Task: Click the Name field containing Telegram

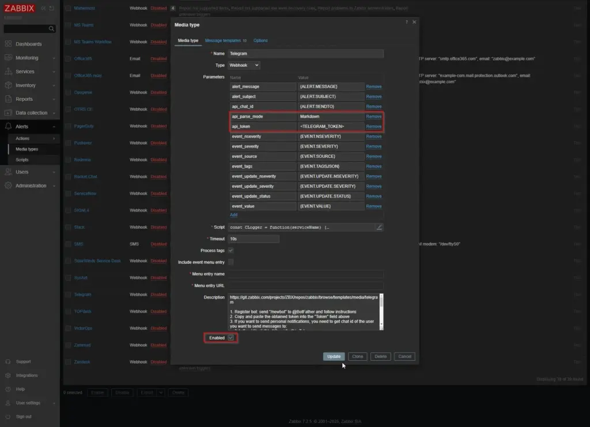Action: (305, 54)
